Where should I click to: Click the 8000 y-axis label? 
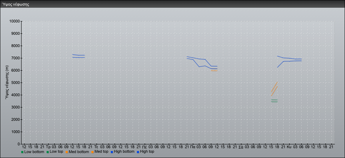tap(16, 46)
